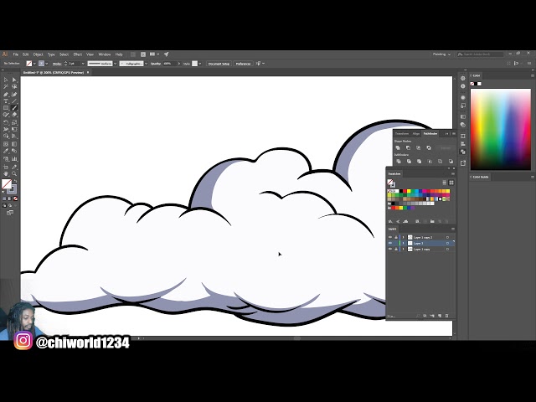This screenshot has width=536, height=402.
Task: Select the black swatch in Swatches
Action: 400,191
